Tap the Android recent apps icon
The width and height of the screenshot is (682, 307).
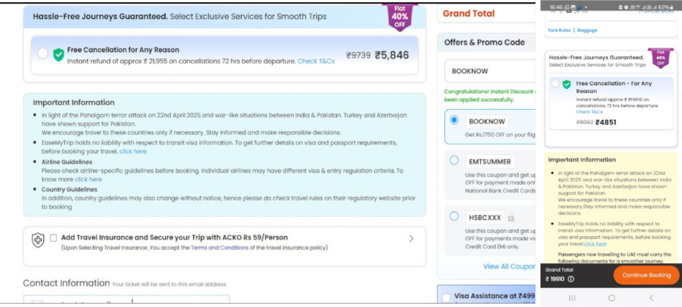pyautogui.click(x=571, y=298)
